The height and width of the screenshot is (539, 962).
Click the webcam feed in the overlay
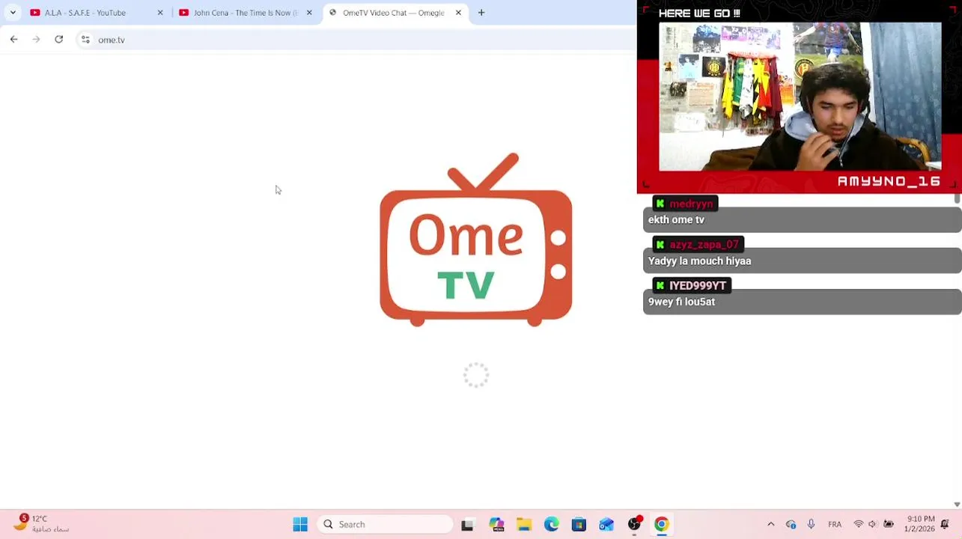coord(800,97)
